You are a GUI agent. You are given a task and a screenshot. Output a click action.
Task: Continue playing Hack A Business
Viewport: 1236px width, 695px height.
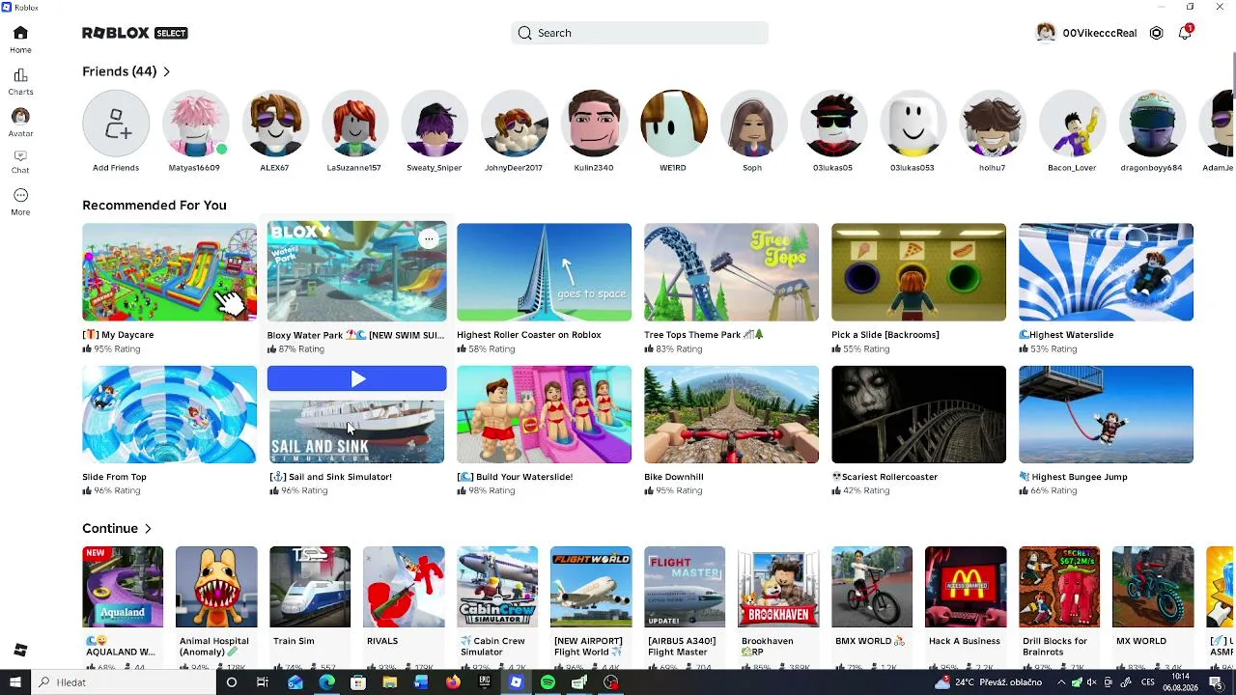click(966, 587)
